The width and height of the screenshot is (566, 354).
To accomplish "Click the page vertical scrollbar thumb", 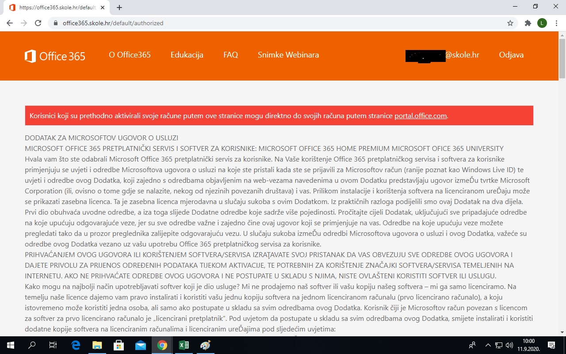I will (562, 58).
